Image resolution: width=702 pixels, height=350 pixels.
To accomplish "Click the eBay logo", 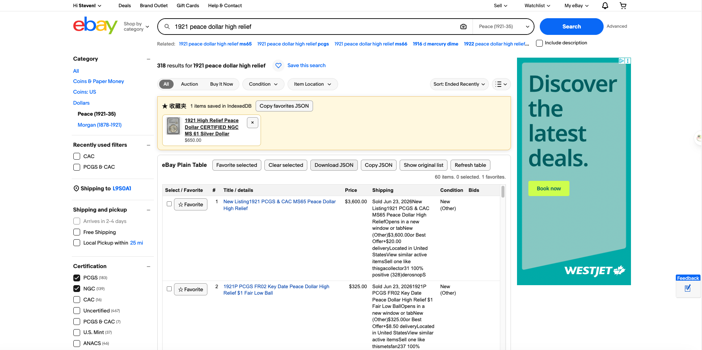I will pyautogui.click(x=95, y=25).
